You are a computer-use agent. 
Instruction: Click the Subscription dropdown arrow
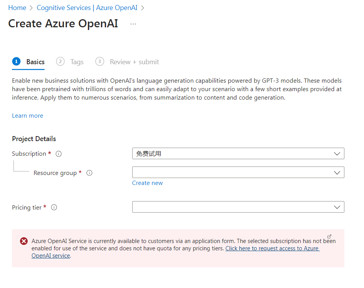coord(337,154)
